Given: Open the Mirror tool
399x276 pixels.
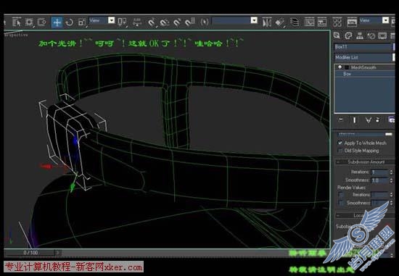Looking at the screenshot, I should [x=267, y=22].
